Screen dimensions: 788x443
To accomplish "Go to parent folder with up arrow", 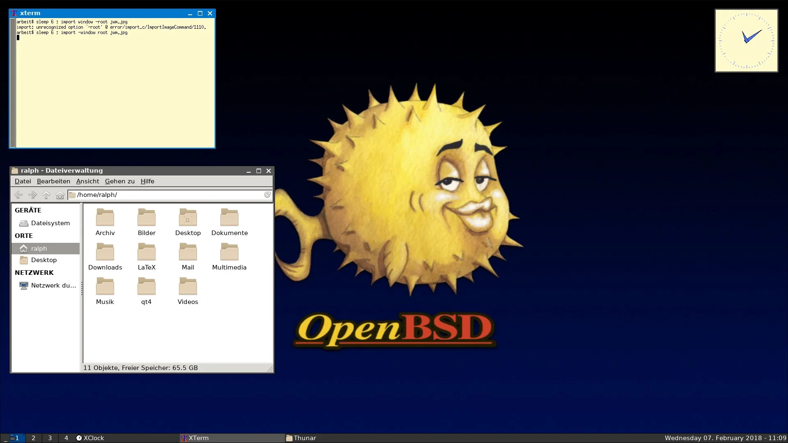I will coord(46,195).
